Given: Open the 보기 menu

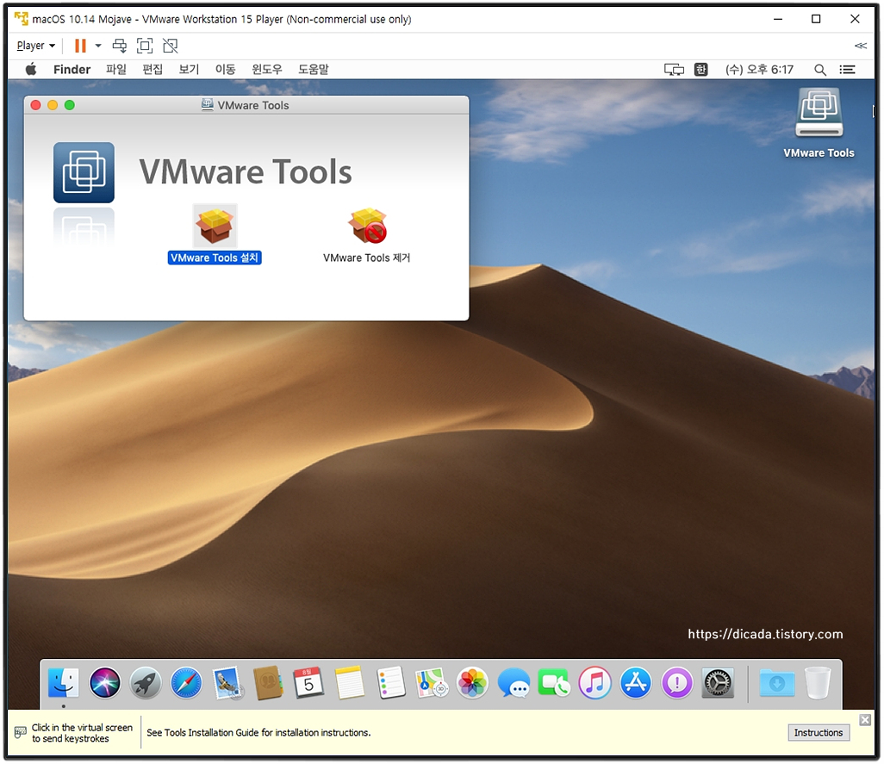Looking at the screenshot, I should pos(189,69).
